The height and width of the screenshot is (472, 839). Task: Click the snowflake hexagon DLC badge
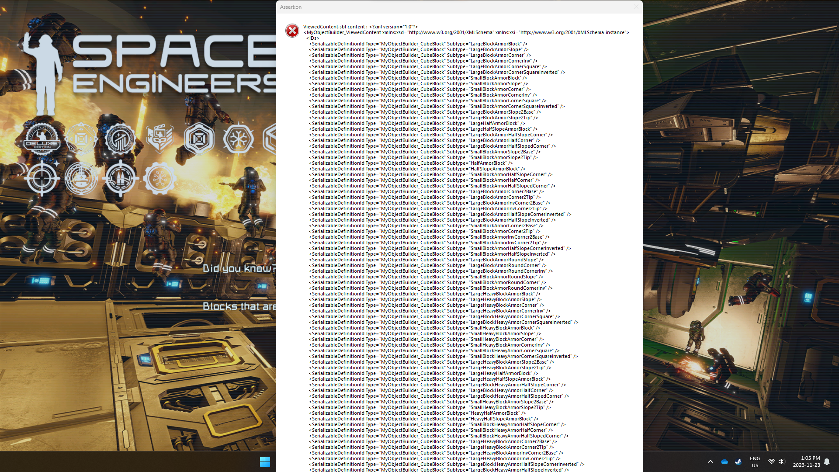point(238,139)
